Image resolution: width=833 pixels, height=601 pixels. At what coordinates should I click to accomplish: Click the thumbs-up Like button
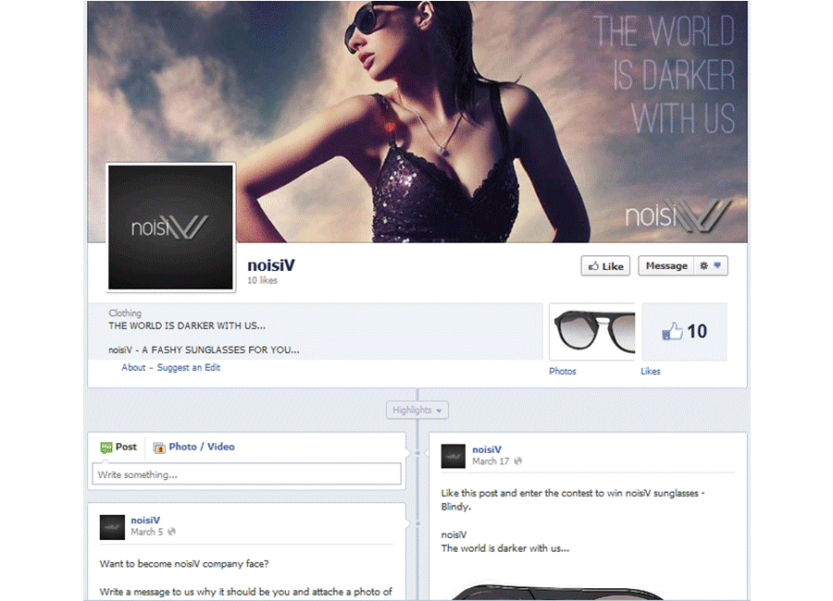point(605,266)
